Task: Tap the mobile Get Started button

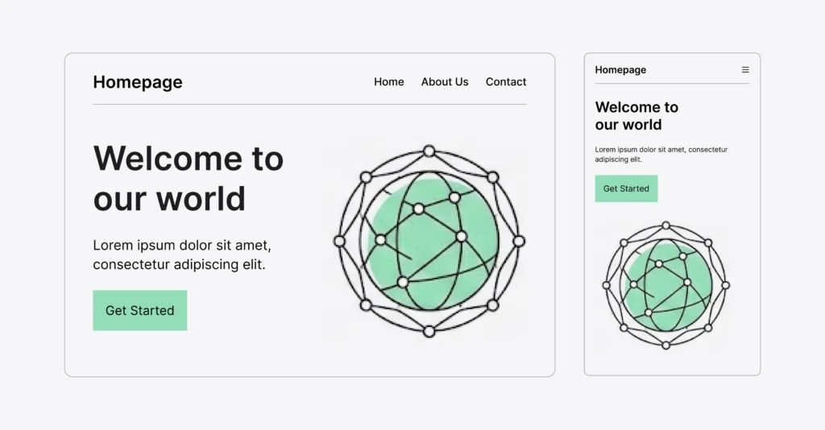Action: point(626,188)
